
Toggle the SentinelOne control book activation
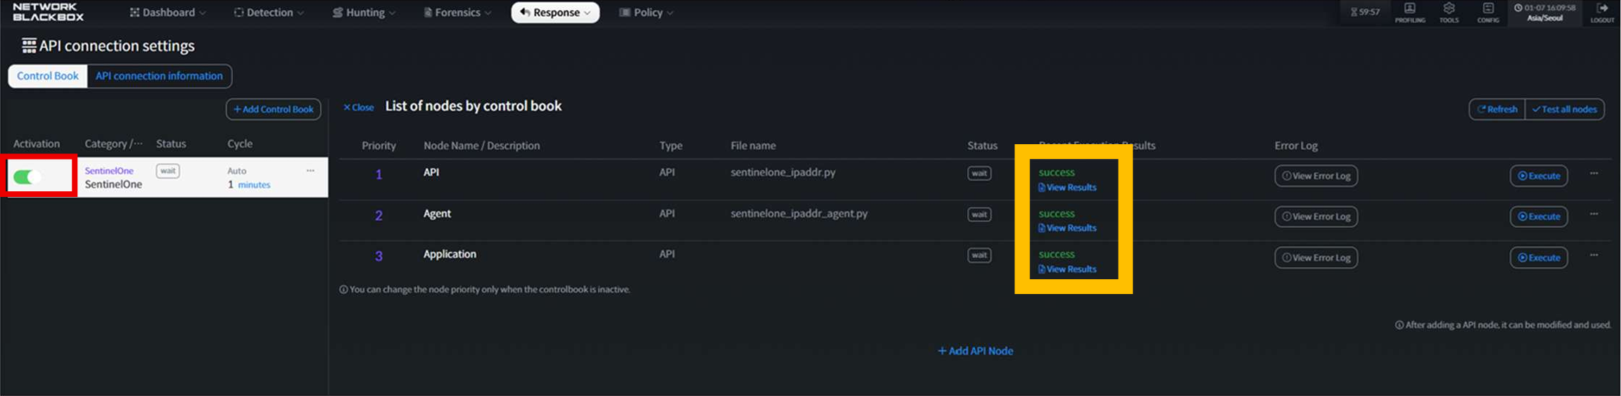[x=27, y=177]
